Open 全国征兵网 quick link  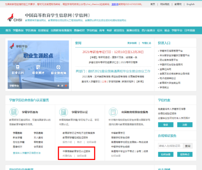pyautogui.click(x=165, y=69)
